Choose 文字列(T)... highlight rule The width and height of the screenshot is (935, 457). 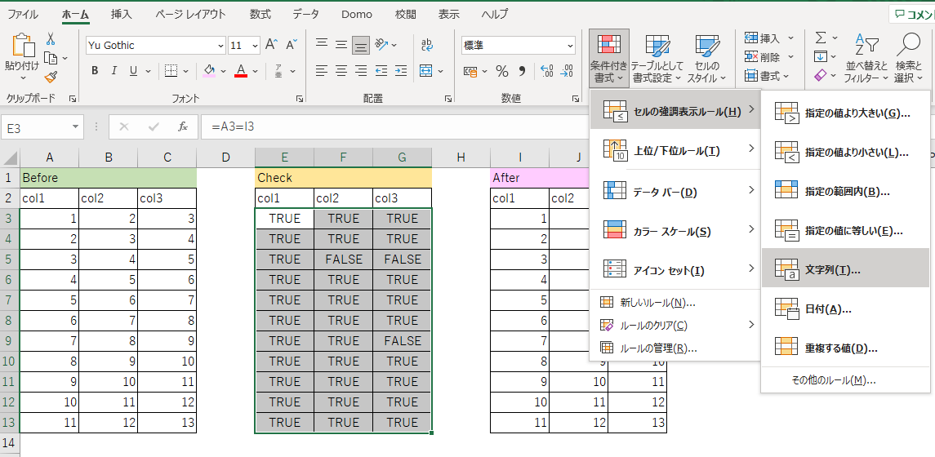845,270
